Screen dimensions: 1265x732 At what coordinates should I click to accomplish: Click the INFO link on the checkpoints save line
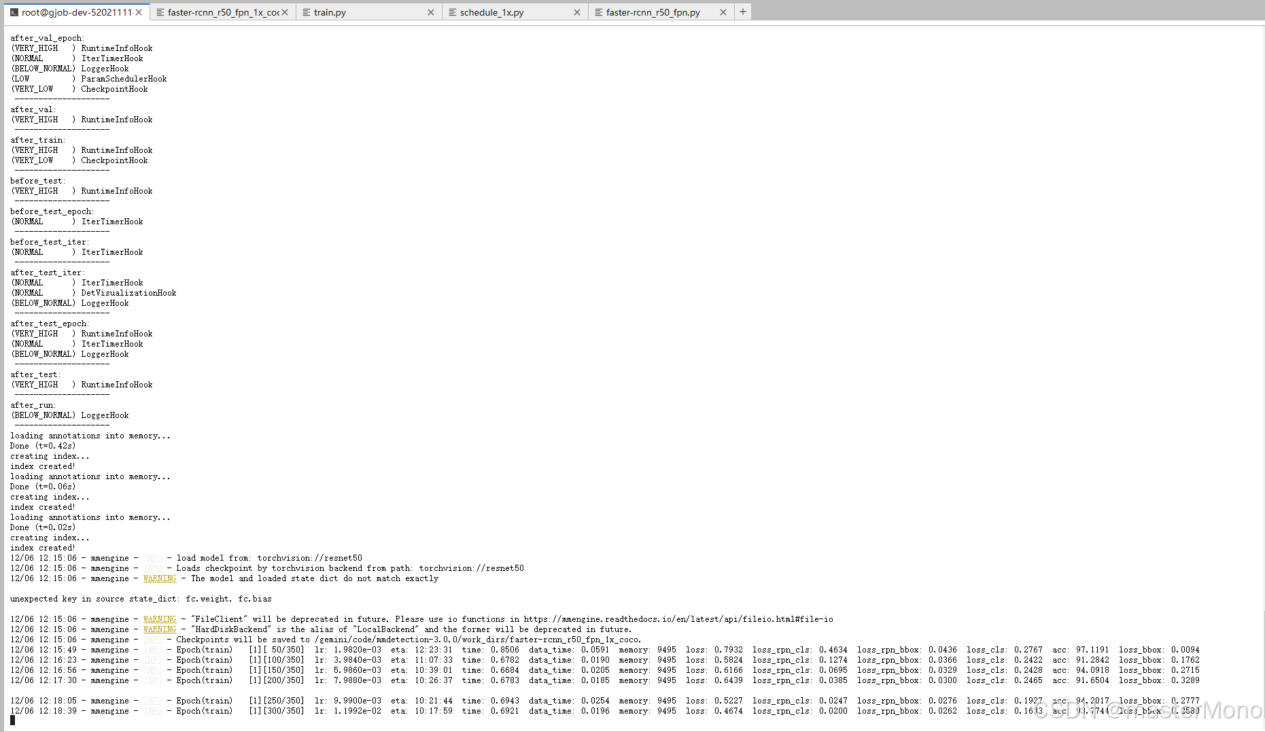click(153, 640)
